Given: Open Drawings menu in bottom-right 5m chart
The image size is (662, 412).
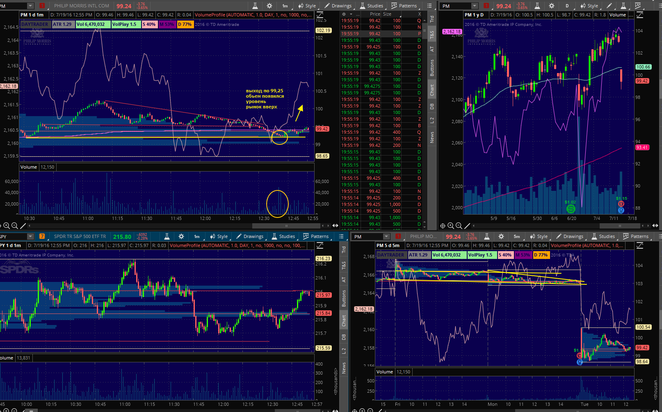Looking at the screenshot, I should pyautogui.click(x=570, y=236).
